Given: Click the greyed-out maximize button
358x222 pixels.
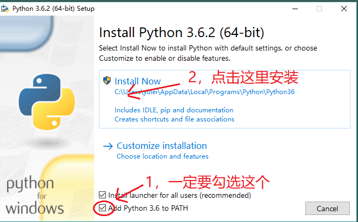Looking at the screenshot, I should point(319,9).
